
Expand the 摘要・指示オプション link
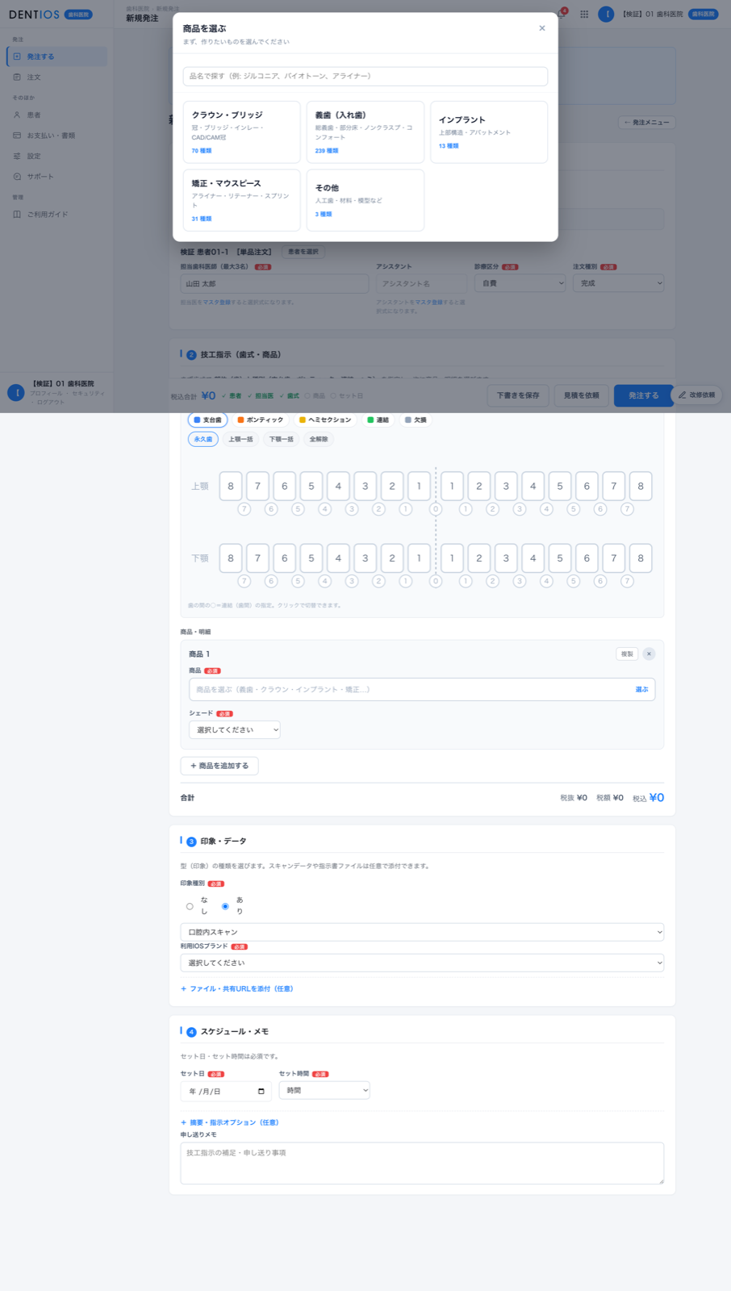[x=229, y=1122]
